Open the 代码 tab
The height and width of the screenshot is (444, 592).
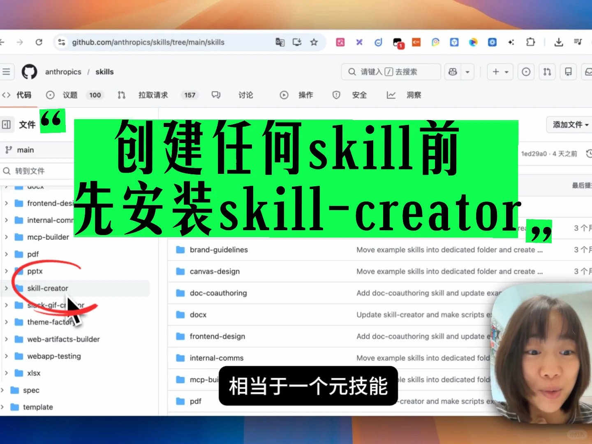[17, 95]
